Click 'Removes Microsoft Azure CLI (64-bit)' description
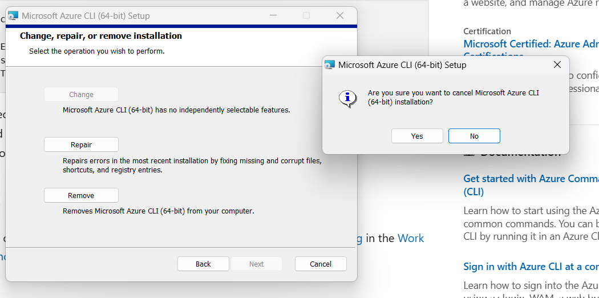The width and height of the screenshot is (599, 298). [x=159, y=211]
